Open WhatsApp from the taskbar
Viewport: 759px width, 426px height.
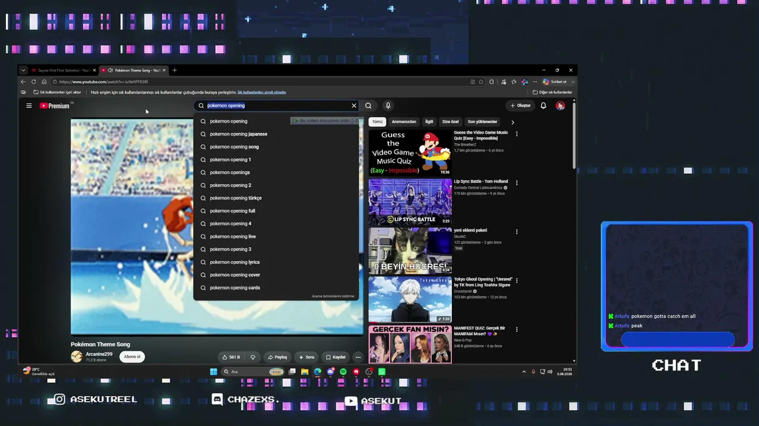coord(382,372)
